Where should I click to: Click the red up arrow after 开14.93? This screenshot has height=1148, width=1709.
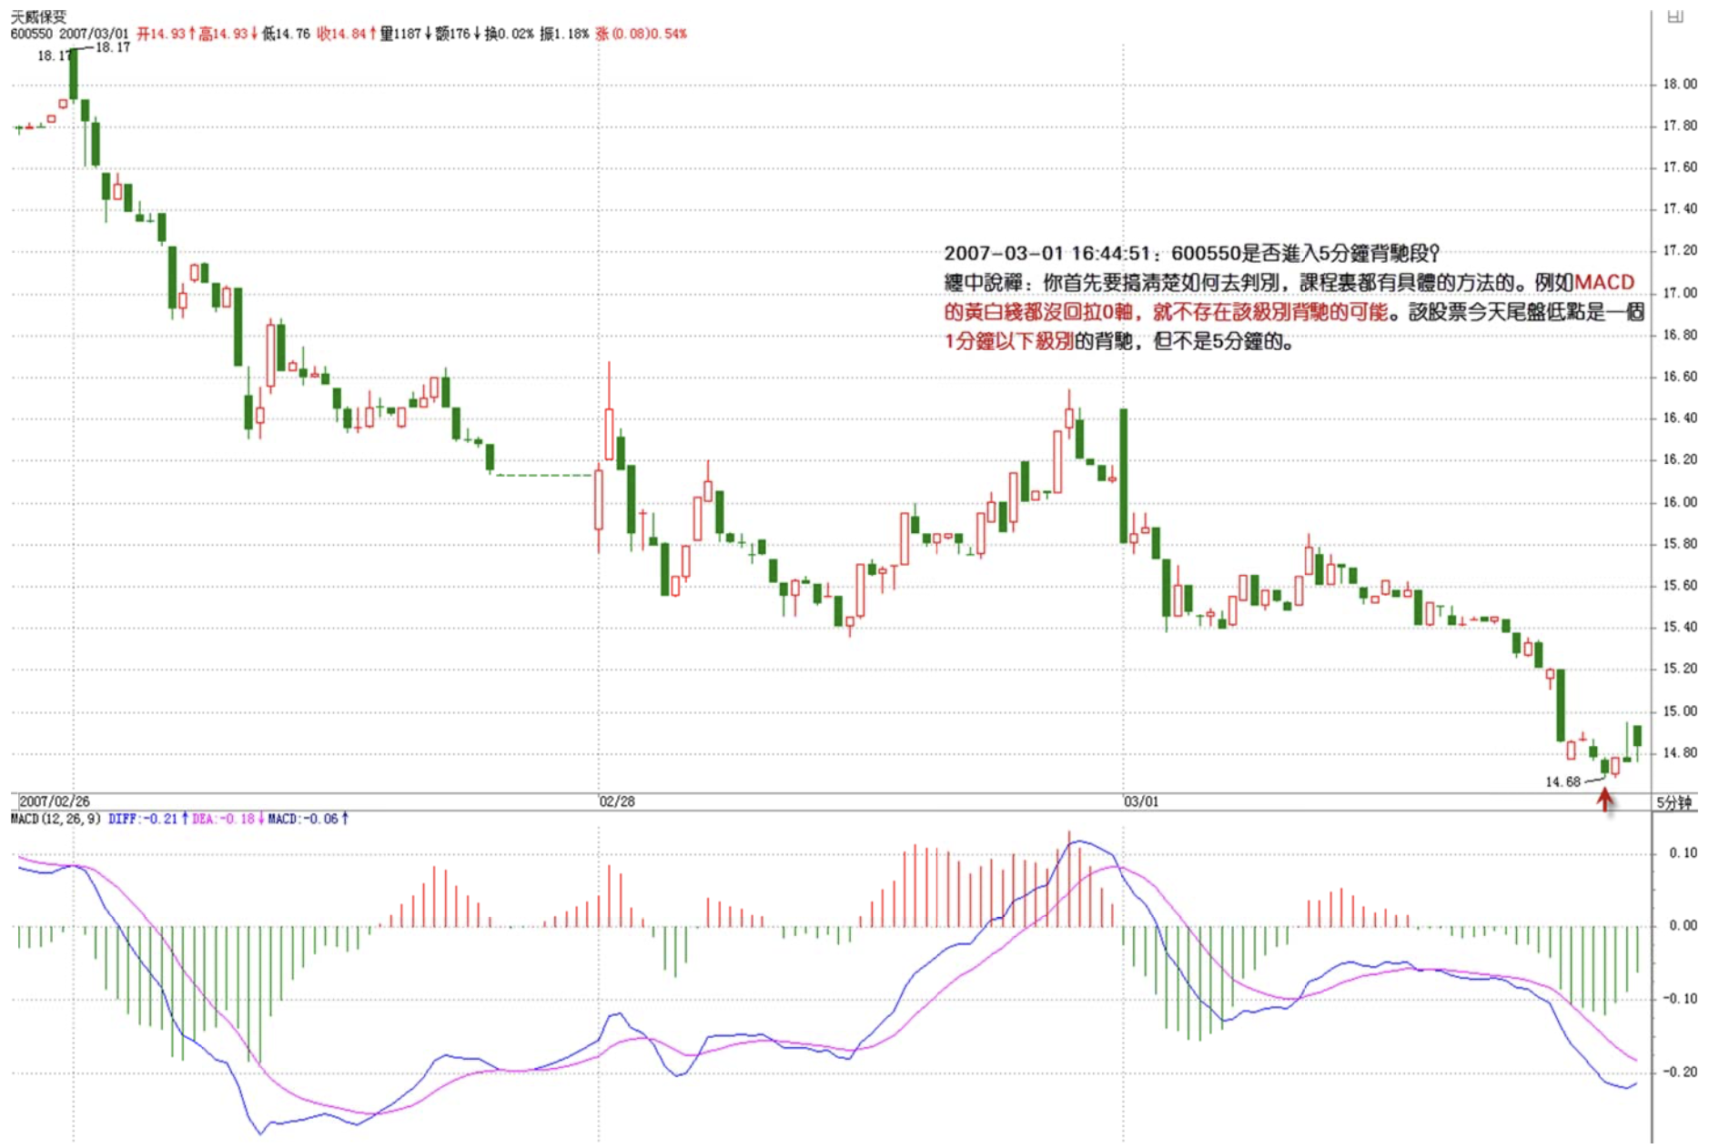click(x=192, y=34)
